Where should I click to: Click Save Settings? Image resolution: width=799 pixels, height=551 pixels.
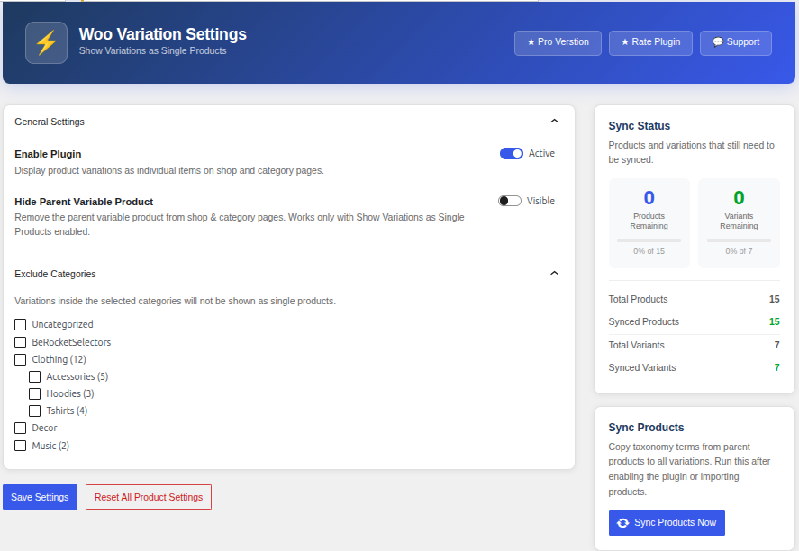coord(40,497)
